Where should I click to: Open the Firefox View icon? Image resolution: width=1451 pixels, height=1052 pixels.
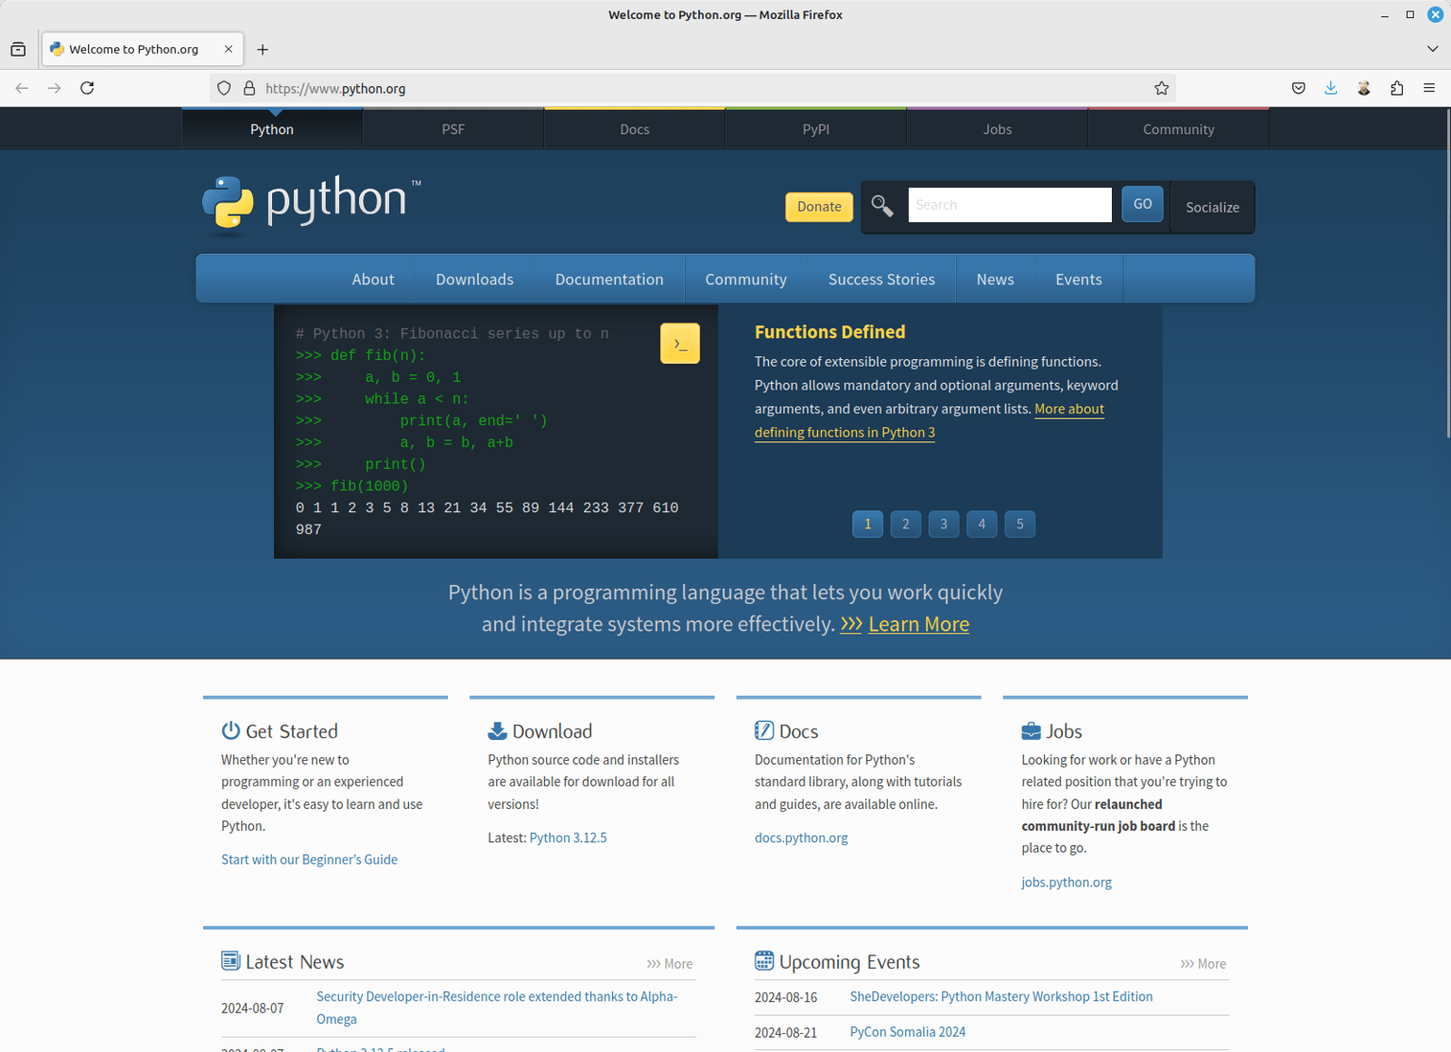pos(18,49)
